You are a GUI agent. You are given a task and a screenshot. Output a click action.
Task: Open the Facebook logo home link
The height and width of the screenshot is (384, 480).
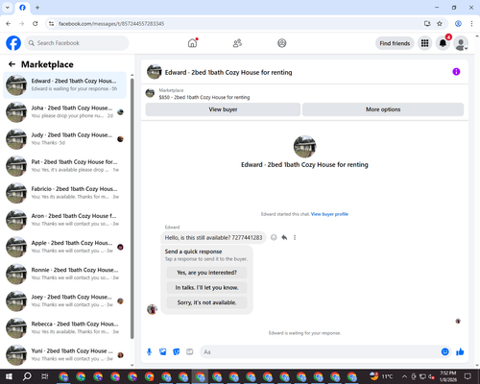[x=13, y=43]
